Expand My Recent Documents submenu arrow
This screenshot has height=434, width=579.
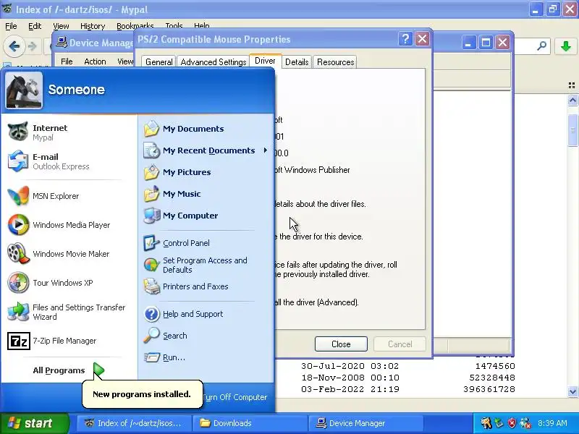pos(265,150)
